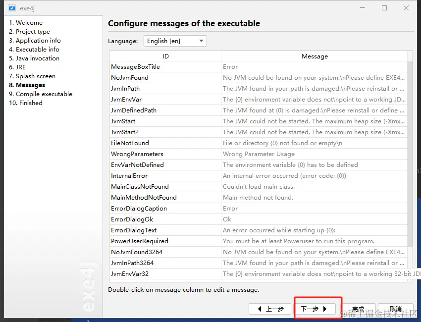The width and height of the screenshot is (421, 322).
Task: Select the PowerUserRequired ID cell
Action: point(165,241)
